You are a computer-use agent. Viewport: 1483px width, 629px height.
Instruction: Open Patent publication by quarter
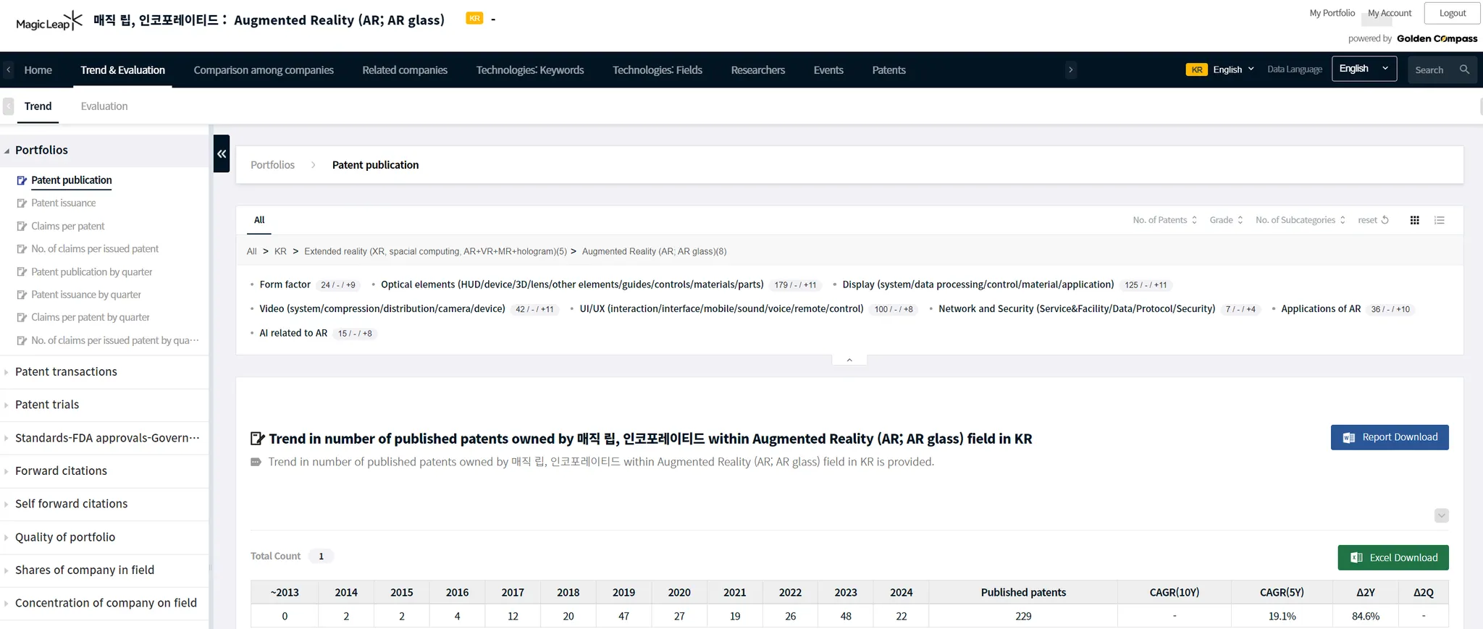pyautogui.click(x=92, y=272)
